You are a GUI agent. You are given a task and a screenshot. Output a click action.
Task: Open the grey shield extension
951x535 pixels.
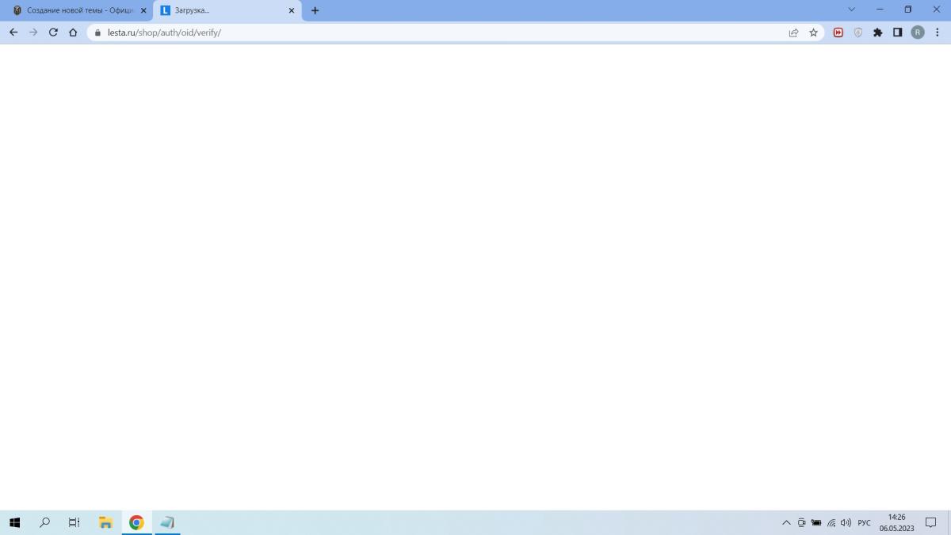pyautogui.click(x=857, y=32)
